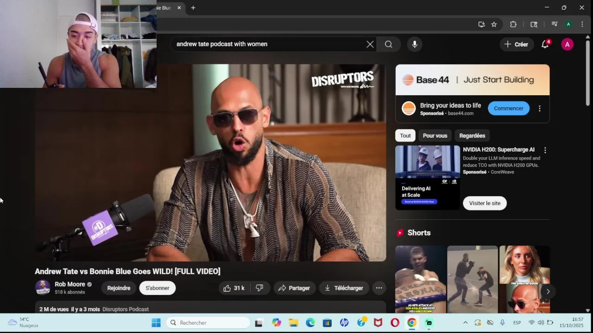Image resolution: width=593 pixels, height=333 pixels.
Task: Open the tab search icon in Chrome toolbar
Action: (x=534, y=25)
